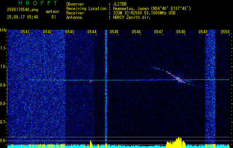The width and height of the screenshot is (233, 148).
Task: Click the meteor label
Action: pos(53,11)
